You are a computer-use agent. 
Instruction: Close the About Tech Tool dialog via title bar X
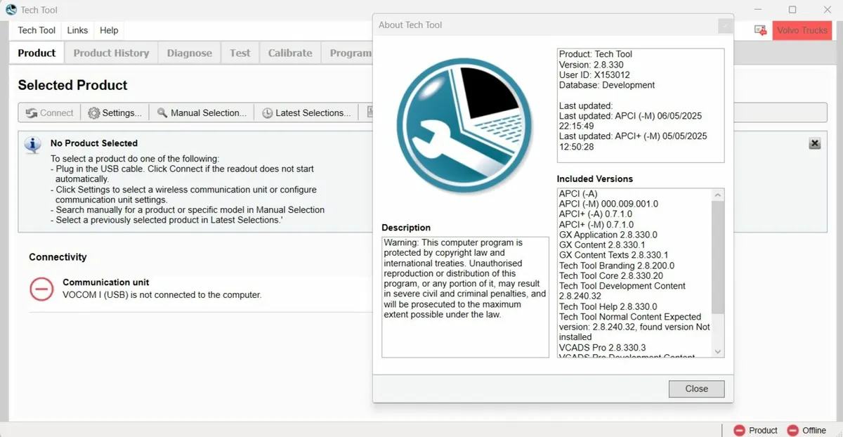click(x=725, y=26)
